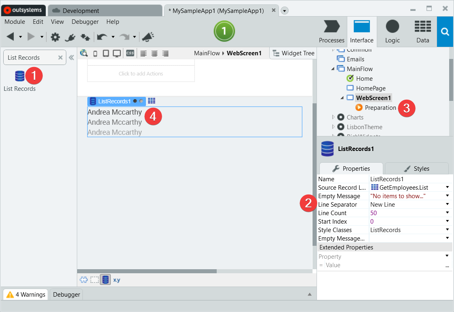
Task: Select the Preparation node under WebScreen1
Action: pyautogui.click(x=379, y=107)
